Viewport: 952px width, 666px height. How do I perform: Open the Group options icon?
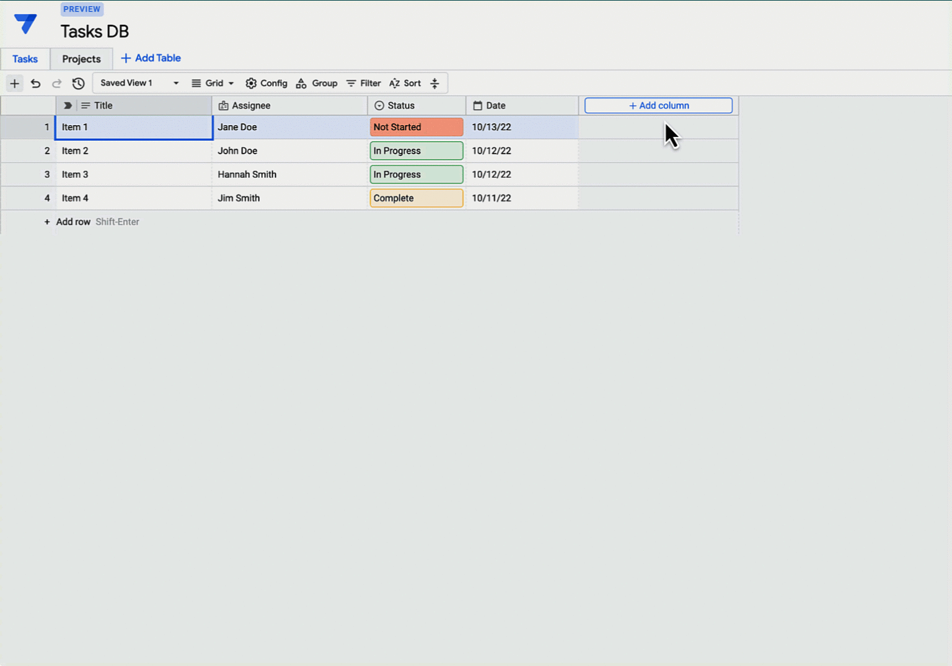point(301,83)
